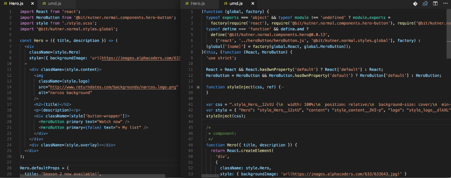Close the umd.js tab in right pane

click(x=252, y=3)
